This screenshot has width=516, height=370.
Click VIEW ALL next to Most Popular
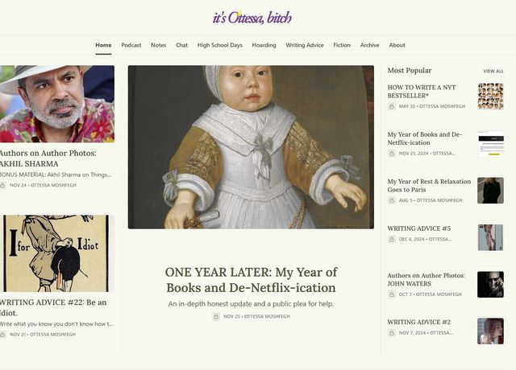pos(493,72)
